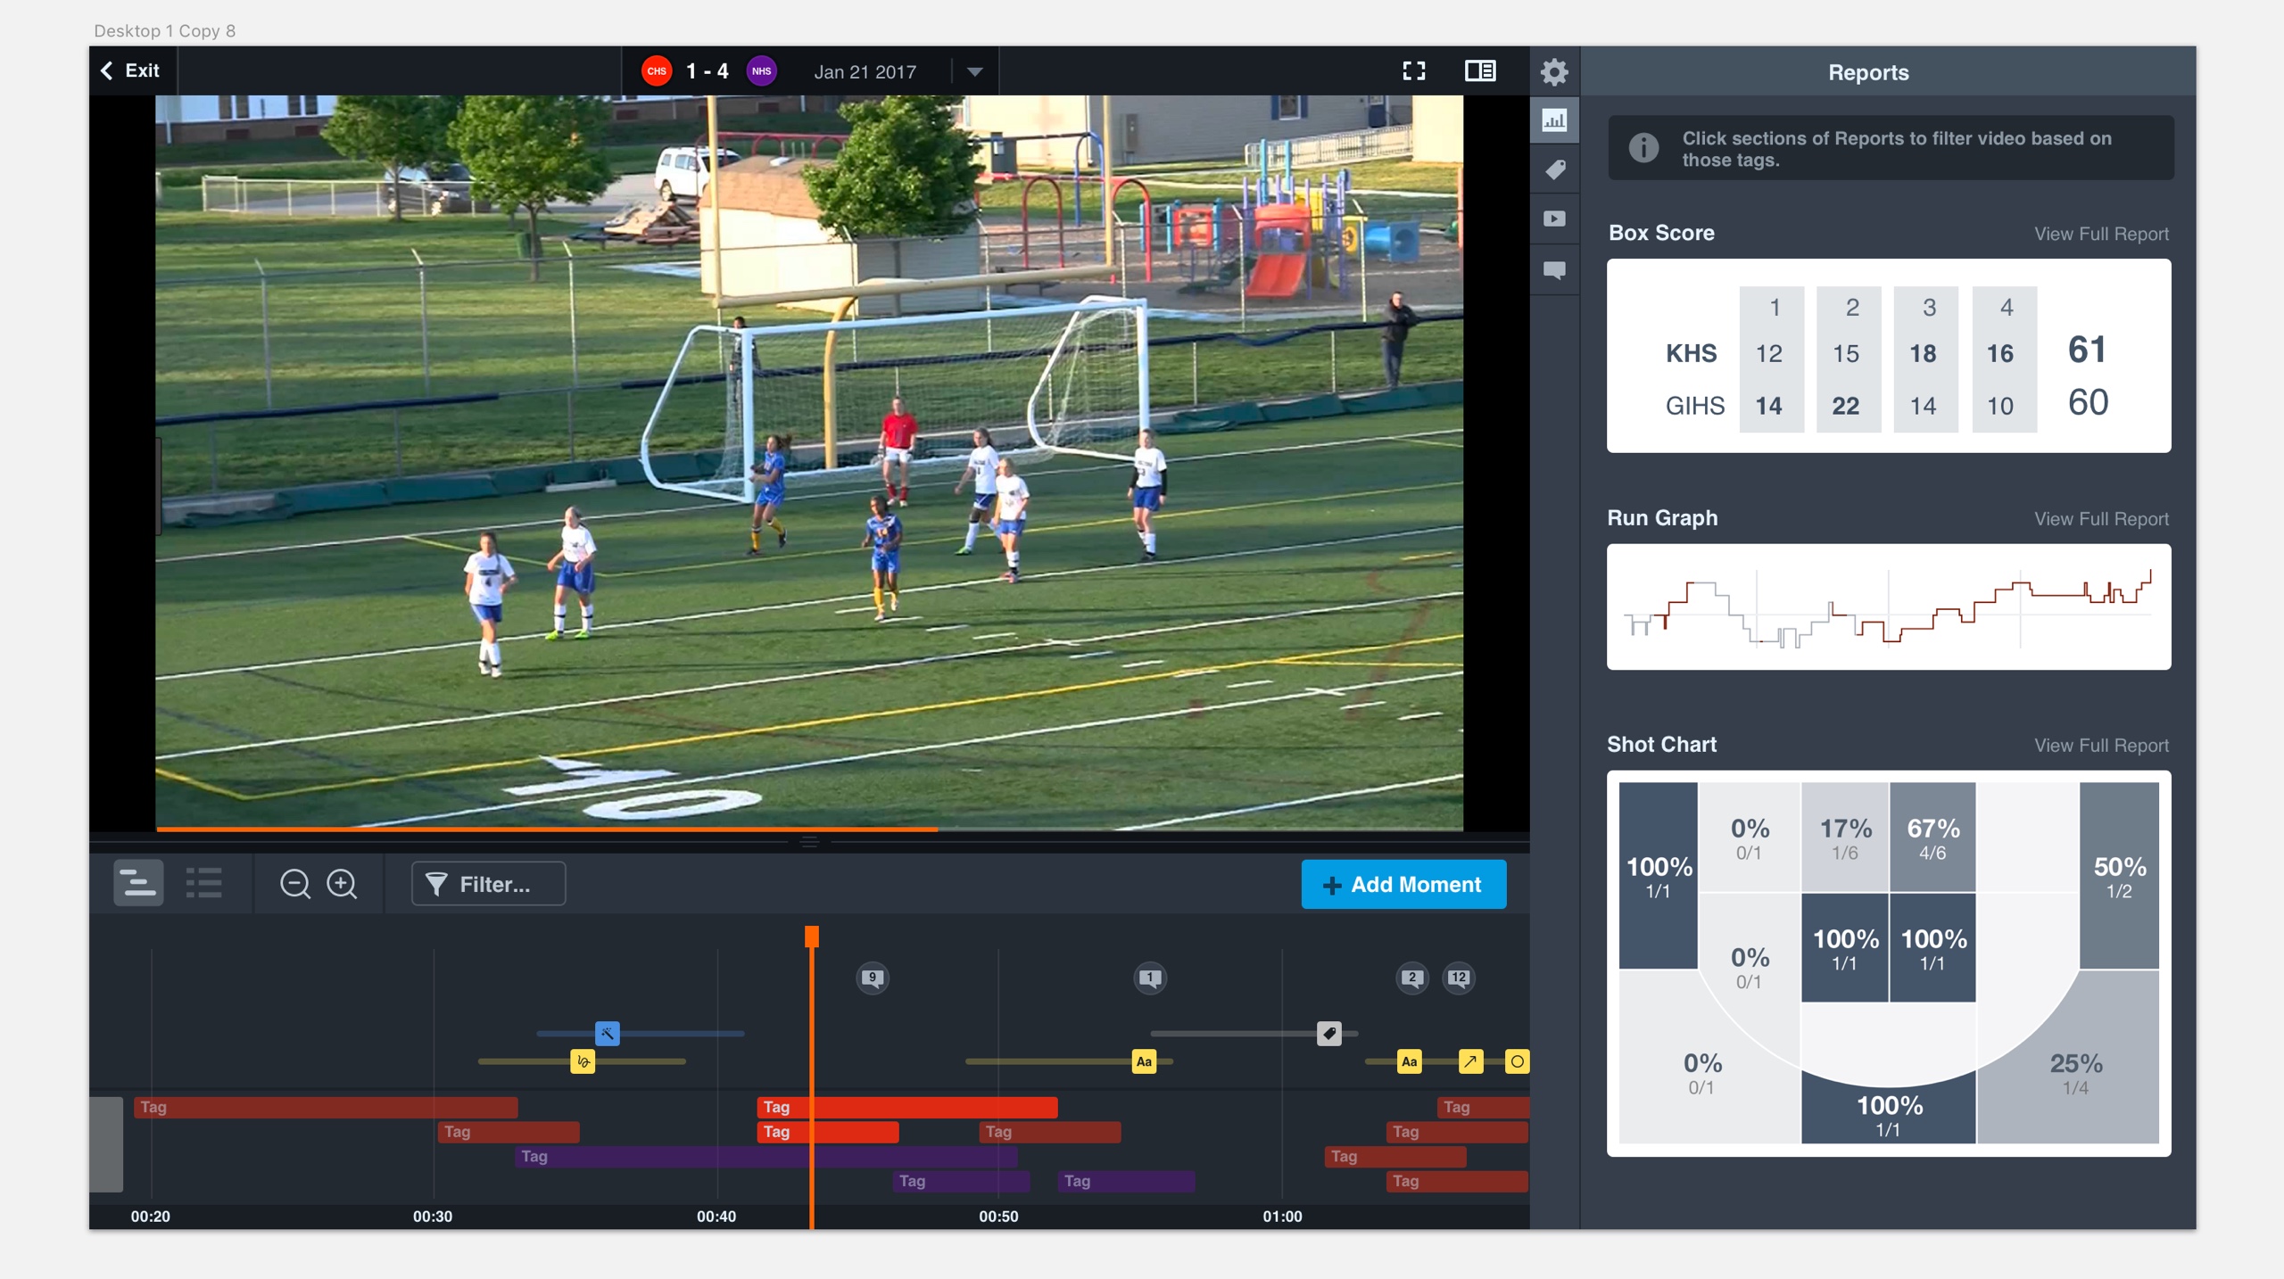Switch to the video playlist sidebar tab
The image size is (2284, 1279).
point(1554,219)
